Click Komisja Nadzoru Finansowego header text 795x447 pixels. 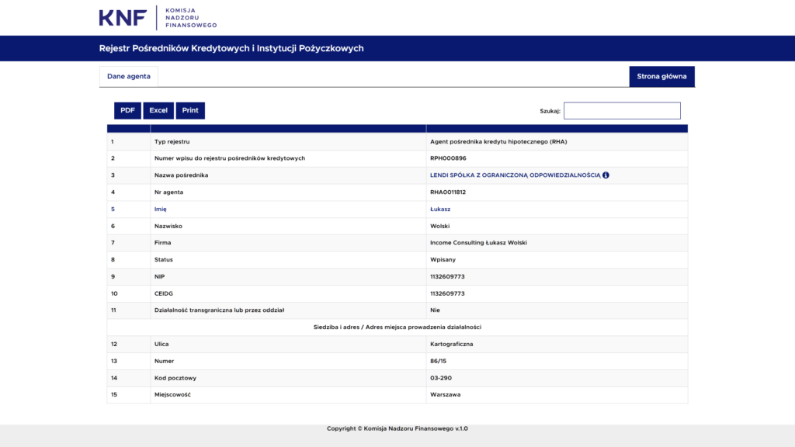pyautogui.click(x=191, y=18)
